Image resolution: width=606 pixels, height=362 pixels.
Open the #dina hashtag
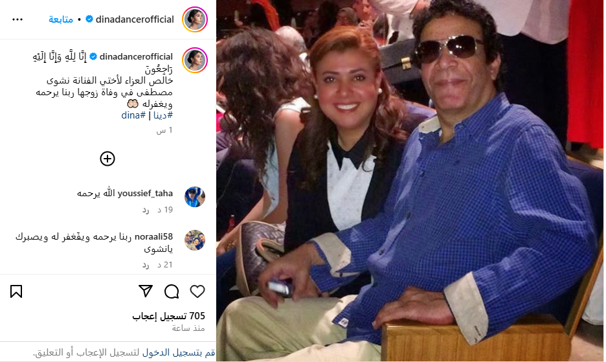tap(133, 115)
